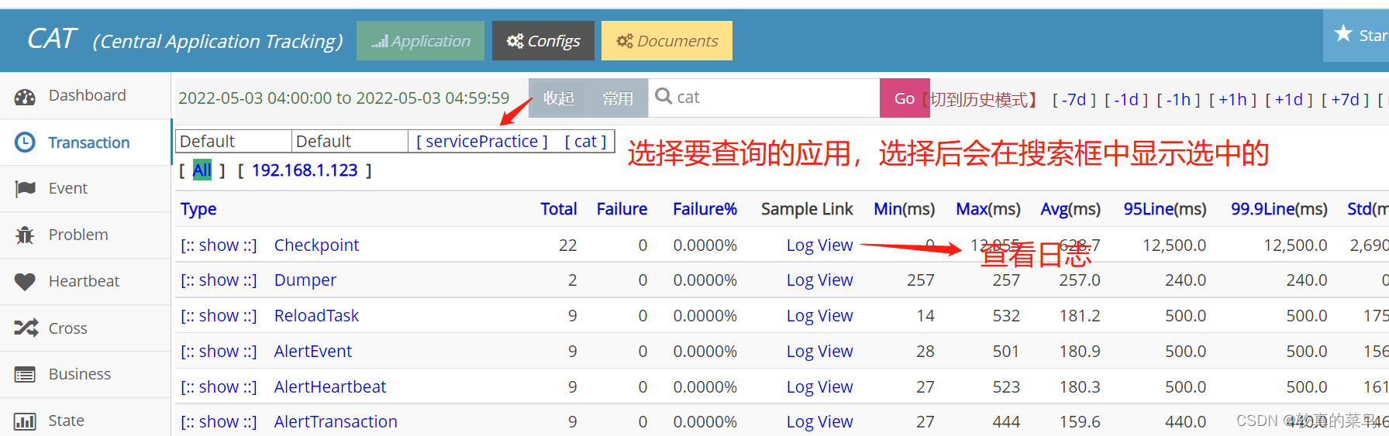Open Log View for ReloadTask row

click(x=819, y=316)
